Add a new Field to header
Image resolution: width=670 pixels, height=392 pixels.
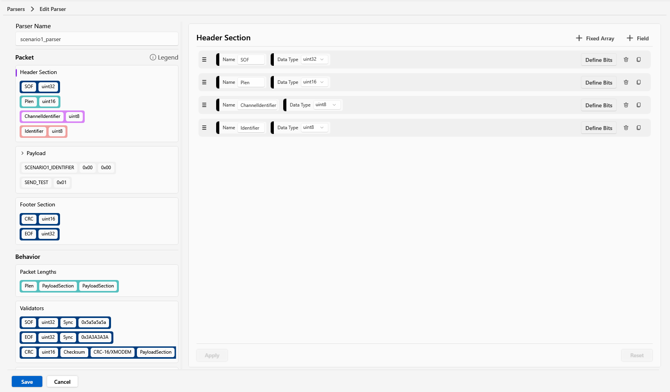click(x=638, y=38)
